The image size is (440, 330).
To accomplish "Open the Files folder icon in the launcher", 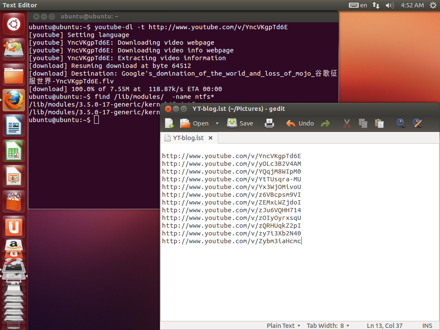I will (x=14, y=75).
